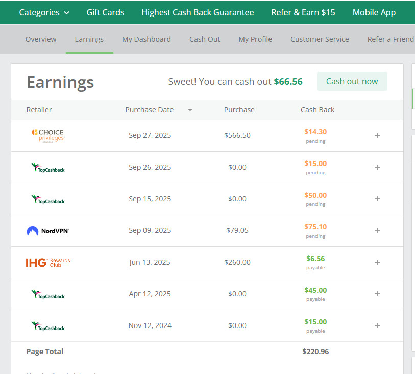Expand the Sep 15 $50.00 pending row
This screenshot has height=374, width=415.
click(377, 199)
